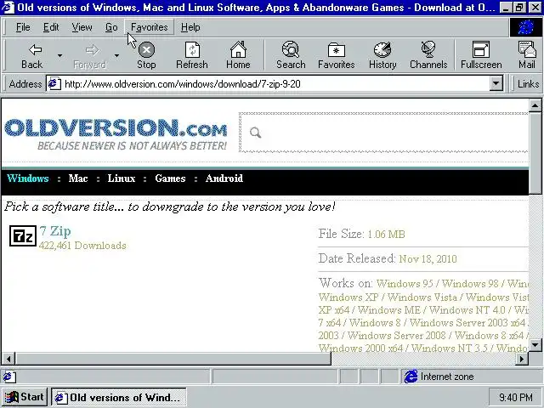Open the Back history dropdown arrow
Screen dimensions: 544x408
point(60,55)
